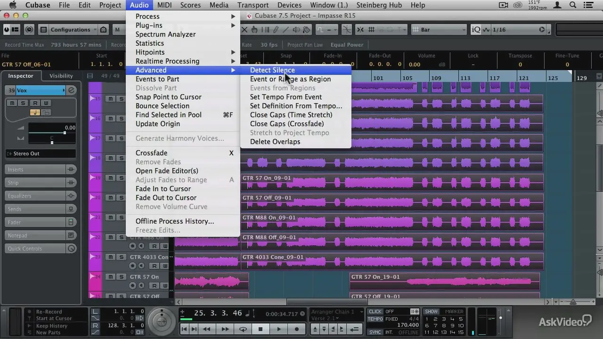Select the Mute tool in toolbar

point(244,30)
